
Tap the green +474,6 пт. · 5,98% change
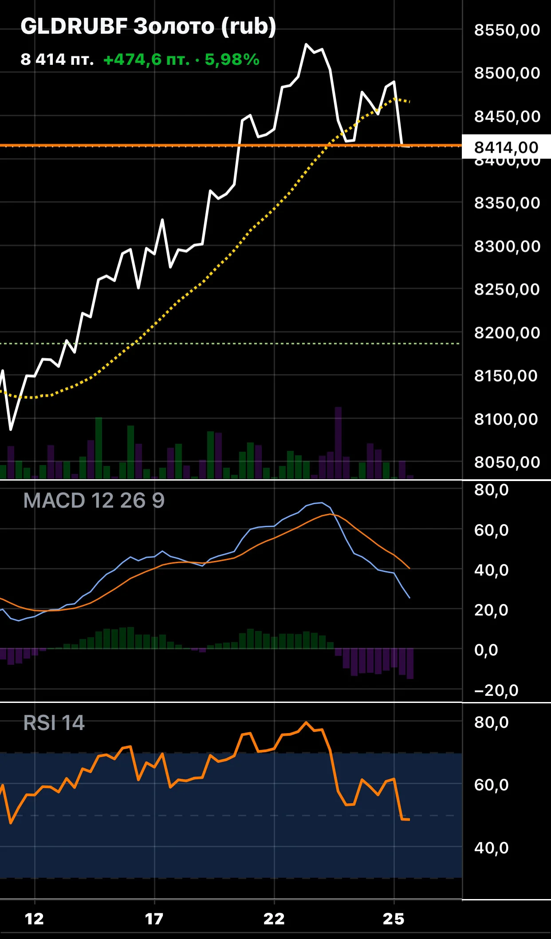pyautogui.click(x=181, y=59)
